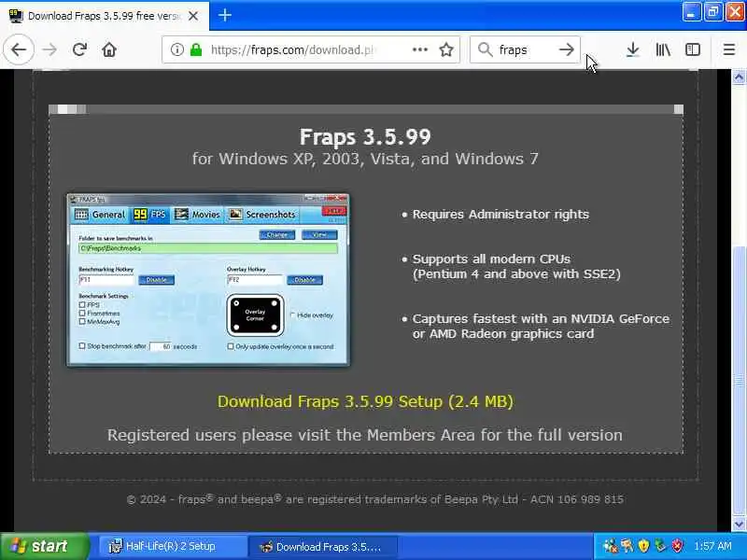Open the Firefox hamburger menu
The image size is (747, 560).
point(729,49)
